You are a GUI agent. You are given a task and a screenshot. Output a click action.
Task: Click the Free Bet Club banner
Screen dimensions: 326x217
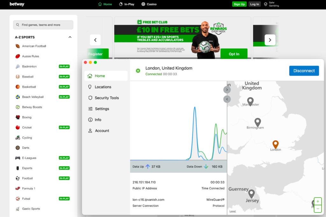click(x=182, y=38)
